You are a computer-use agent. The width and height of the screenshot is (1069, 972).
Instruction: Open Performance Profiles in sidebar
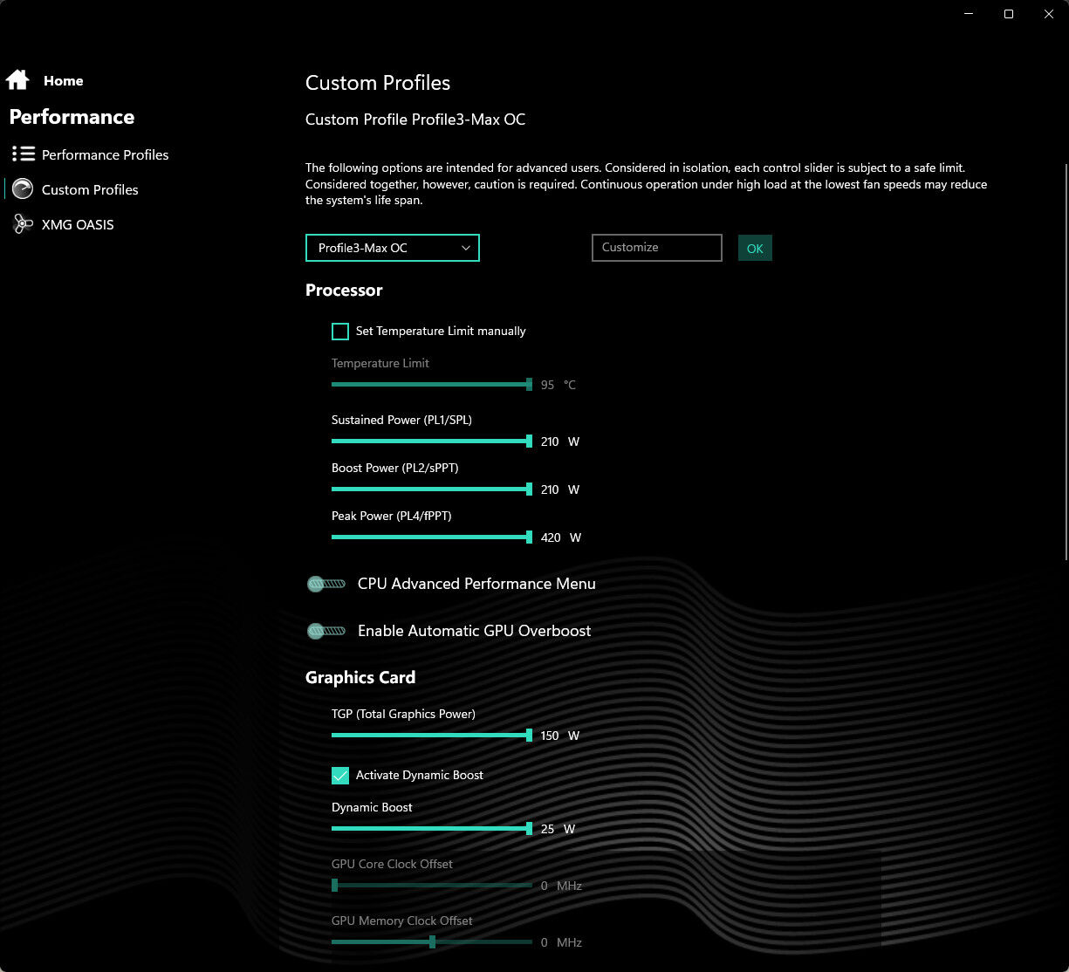pos(105,154)
